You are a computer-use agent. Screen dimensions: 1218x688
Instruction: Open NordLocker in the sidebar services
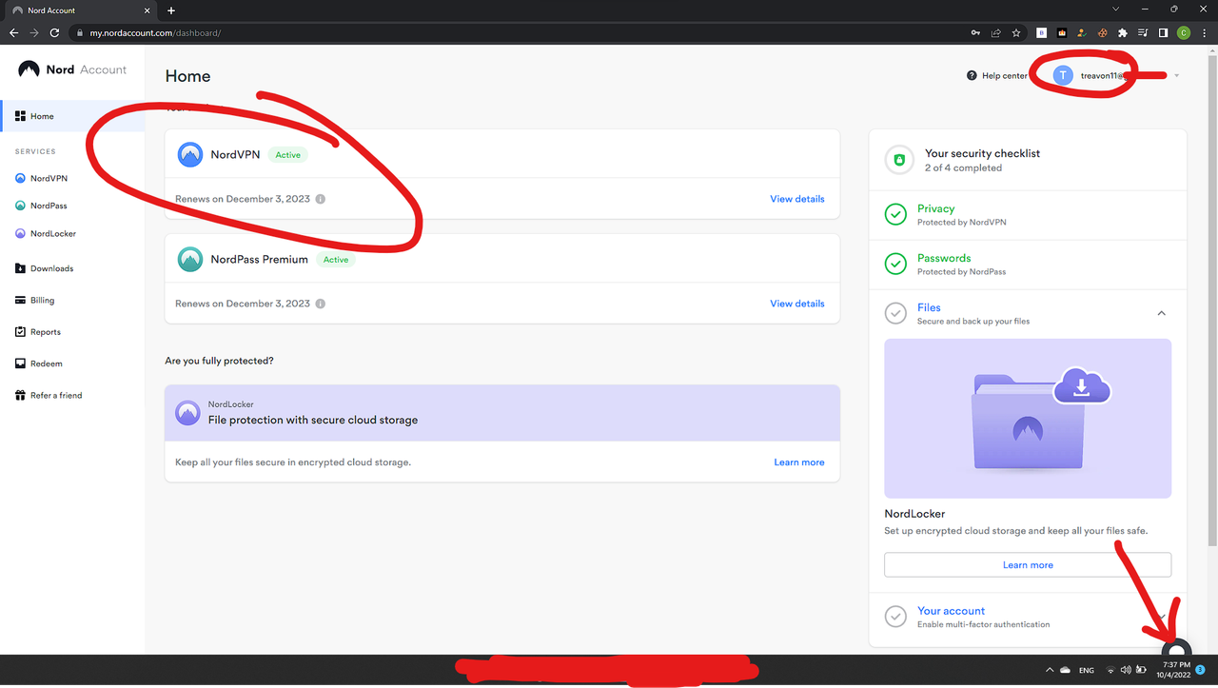tap(46, 234)
